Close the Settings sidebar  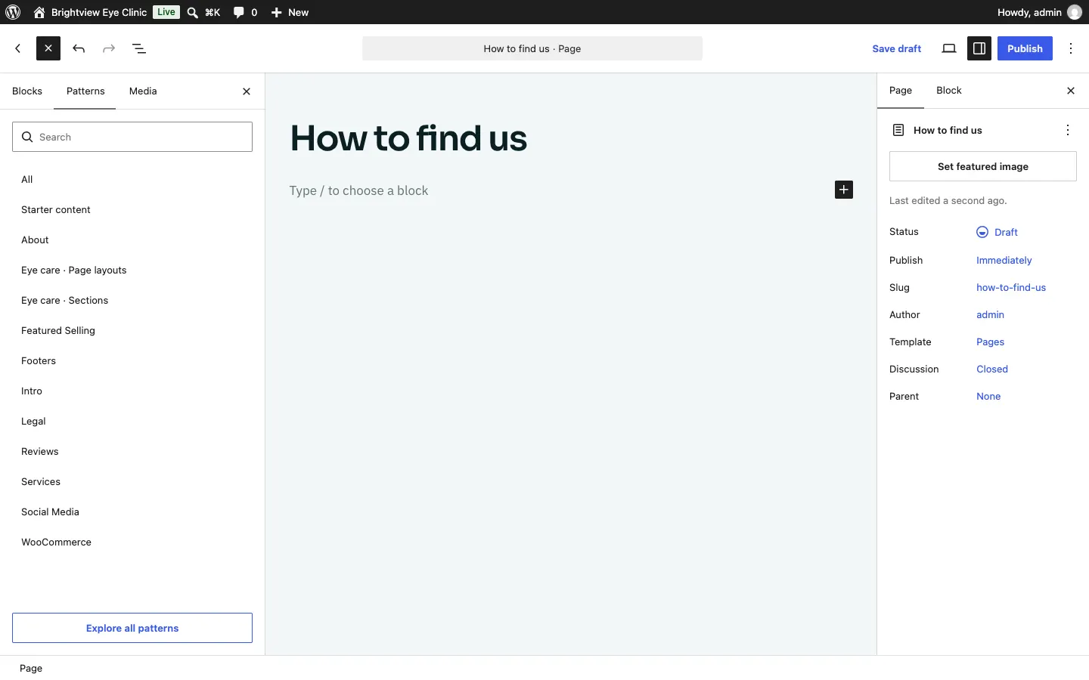coord(1071,91)
